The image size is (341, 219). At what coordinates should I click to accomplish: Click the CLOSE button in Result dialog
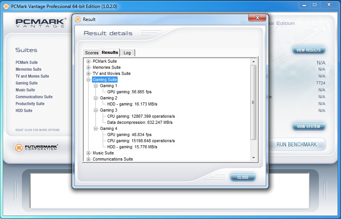pyautogui.click(x=243, y=177)
